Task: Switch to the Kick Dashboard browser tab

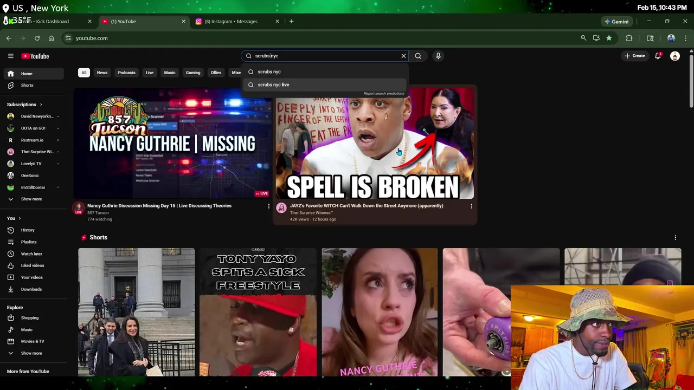Action: (x=49, y=22)
